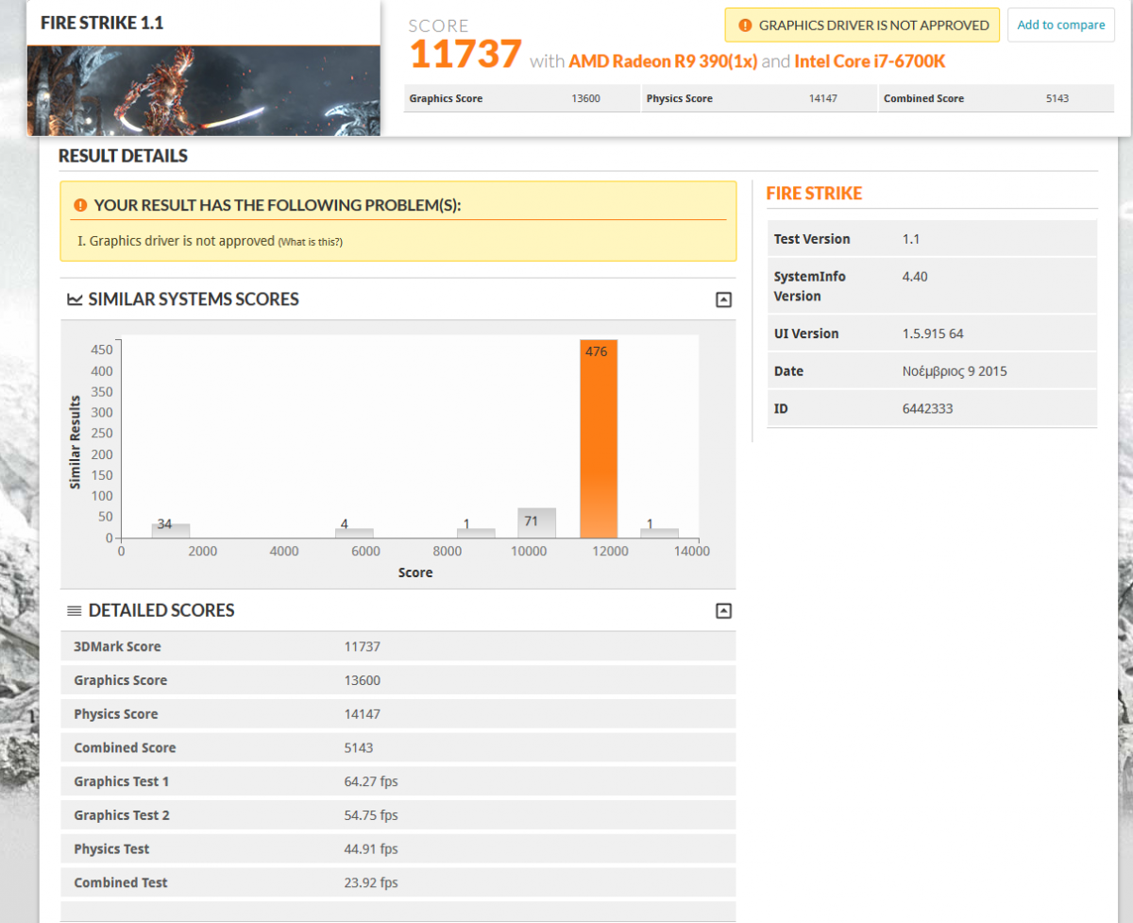Screen dimensions: 1133x923
Task: Click the UI Version value 1.5.915 64
Action: (x=933, y=333)
